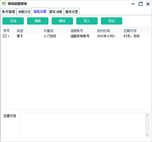Sort by the 类型 column header

click(x=20, y=31)
